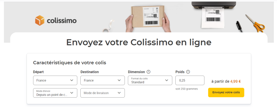The width and height of the screenshot is (277, 107).
Task: Open the Mode d'envoi dropdown
Action: (x=55, y=93)
